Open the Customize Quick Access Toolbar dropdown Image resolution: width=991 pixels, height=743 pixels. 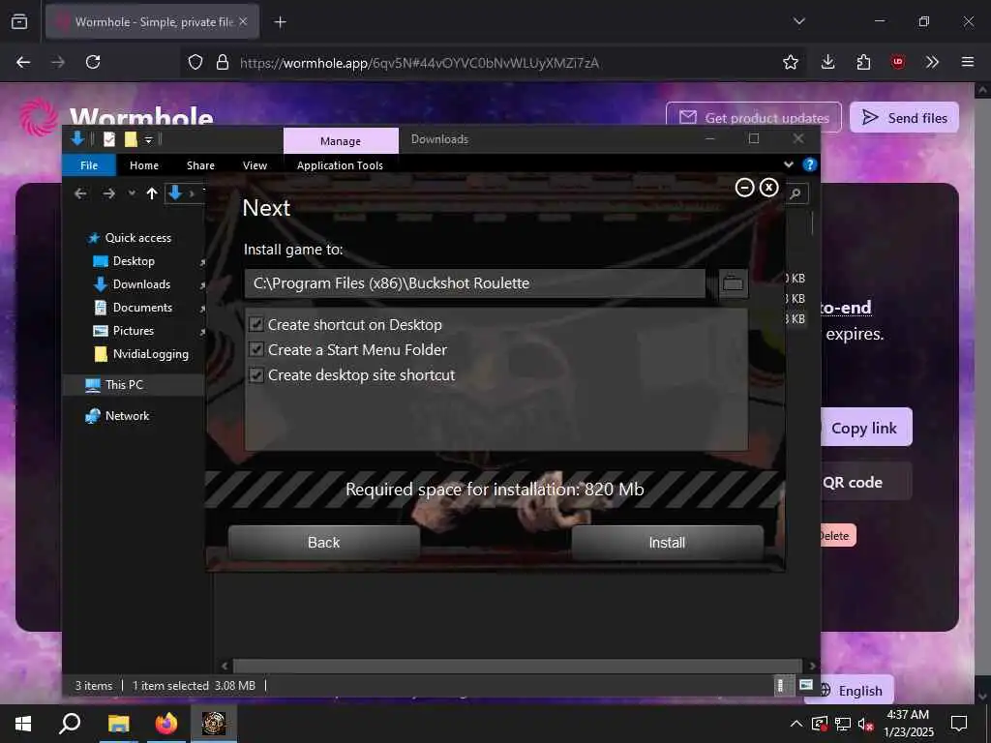pyautogui.click(x=148, y=139)
